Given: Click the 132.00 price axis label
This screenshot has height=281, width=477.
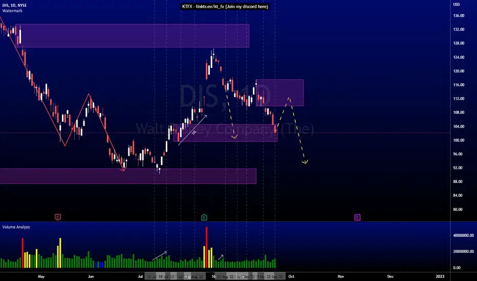Looking at the screenshot, I should point(459,30).
